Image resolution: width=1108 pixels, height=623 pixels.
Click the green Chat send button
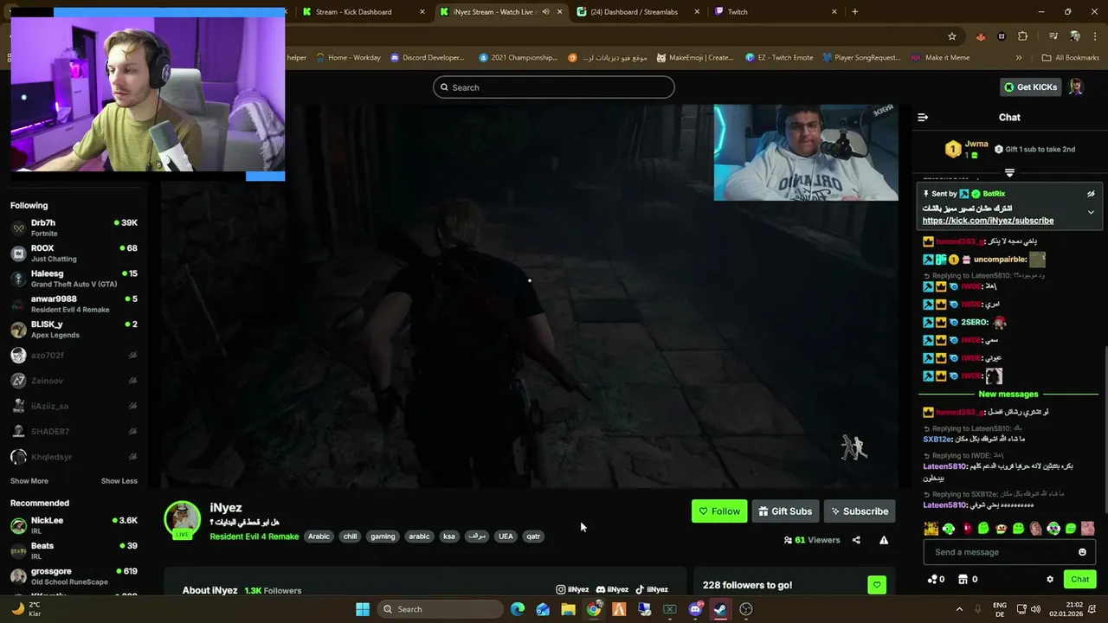tap(1080, 580)
